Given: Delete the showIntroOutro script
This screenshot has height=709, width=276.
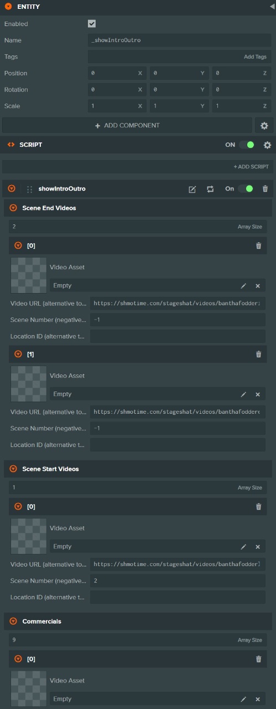Looking at the screenshot, I should (265, 189).
